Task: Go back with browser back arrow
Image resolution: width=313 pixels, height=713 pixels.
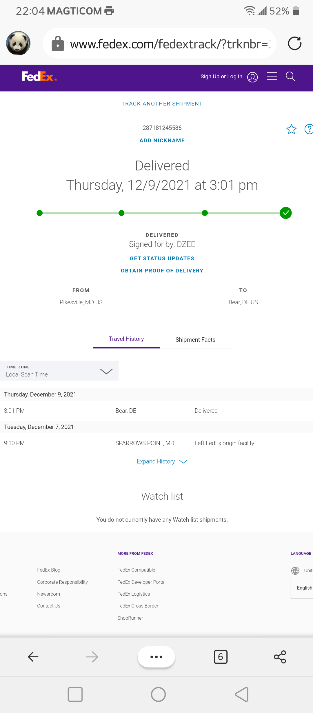Action: pos(33,657)
